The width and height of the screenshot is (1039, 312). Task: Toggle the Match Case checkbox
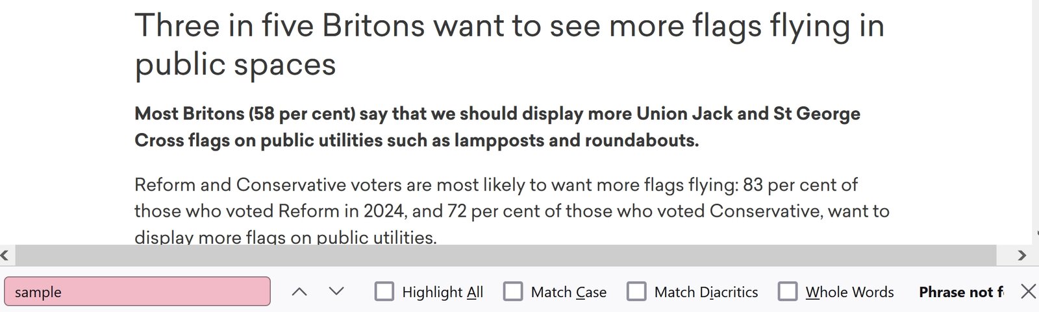tap(513, 291)
